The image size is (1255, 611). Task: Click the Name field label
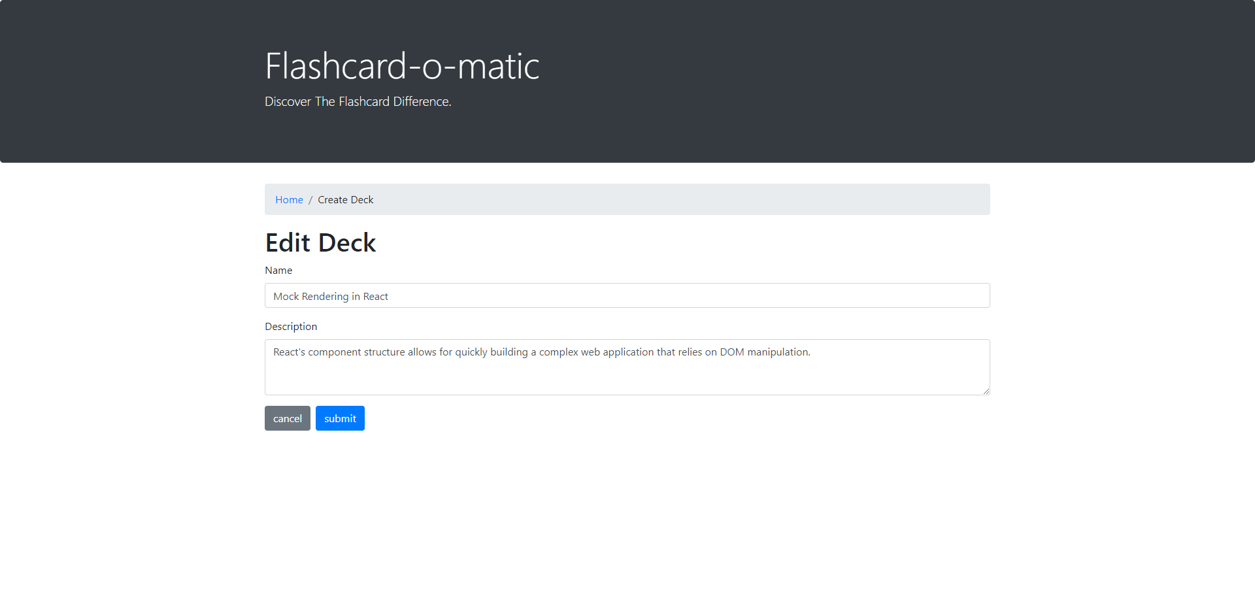(x=278, y=270)
